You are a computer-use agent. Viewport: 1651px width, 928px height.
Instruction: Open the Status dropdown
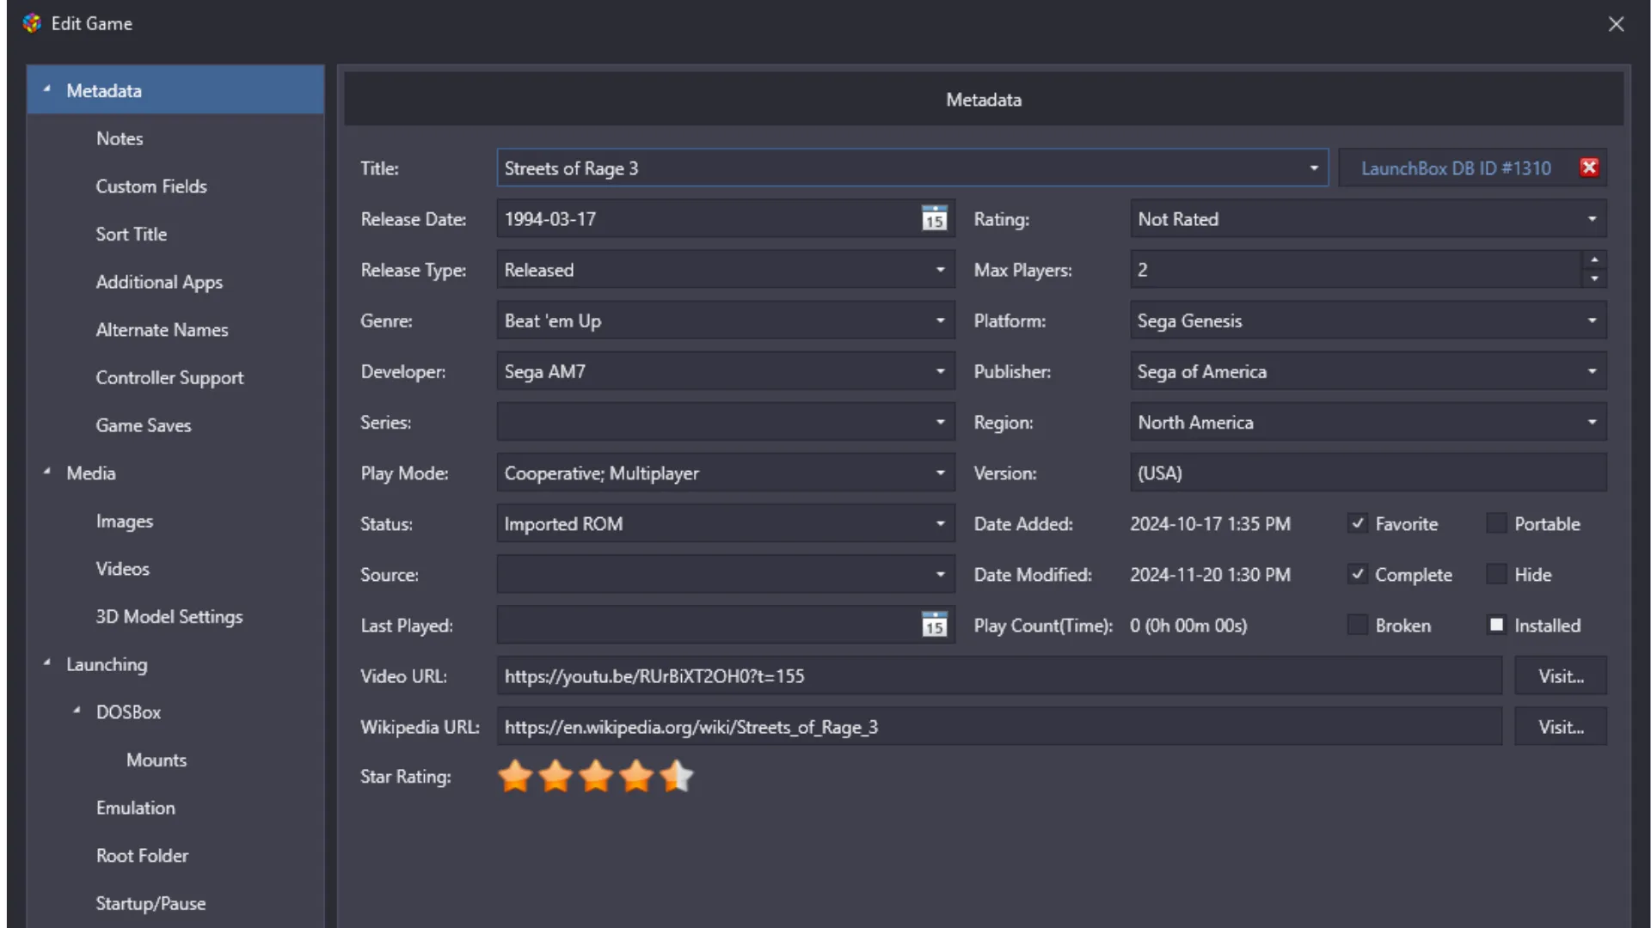tap(940, 522)
